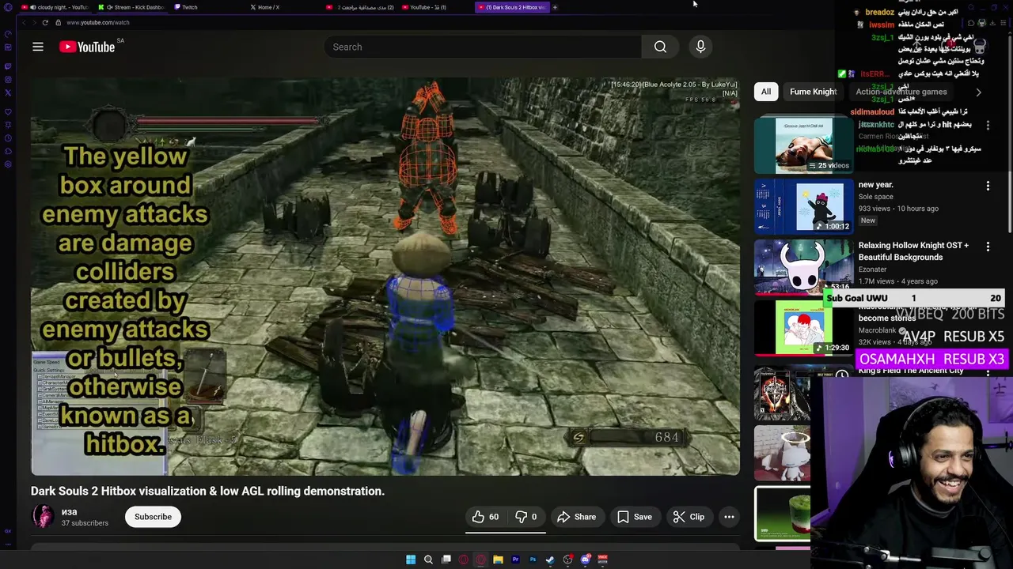
Task: Open options for 'new year.' video
Action: click(x=988, y=186)
